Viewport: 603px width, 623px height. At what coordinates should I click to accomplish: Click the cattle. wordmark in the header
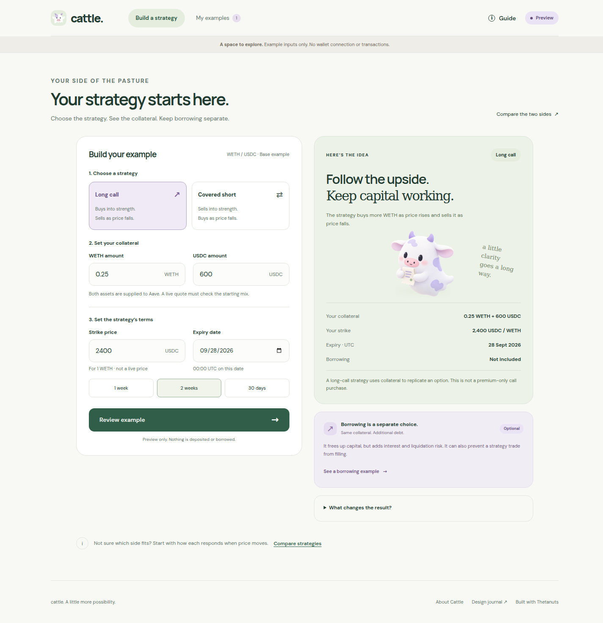tap(87, 18)
